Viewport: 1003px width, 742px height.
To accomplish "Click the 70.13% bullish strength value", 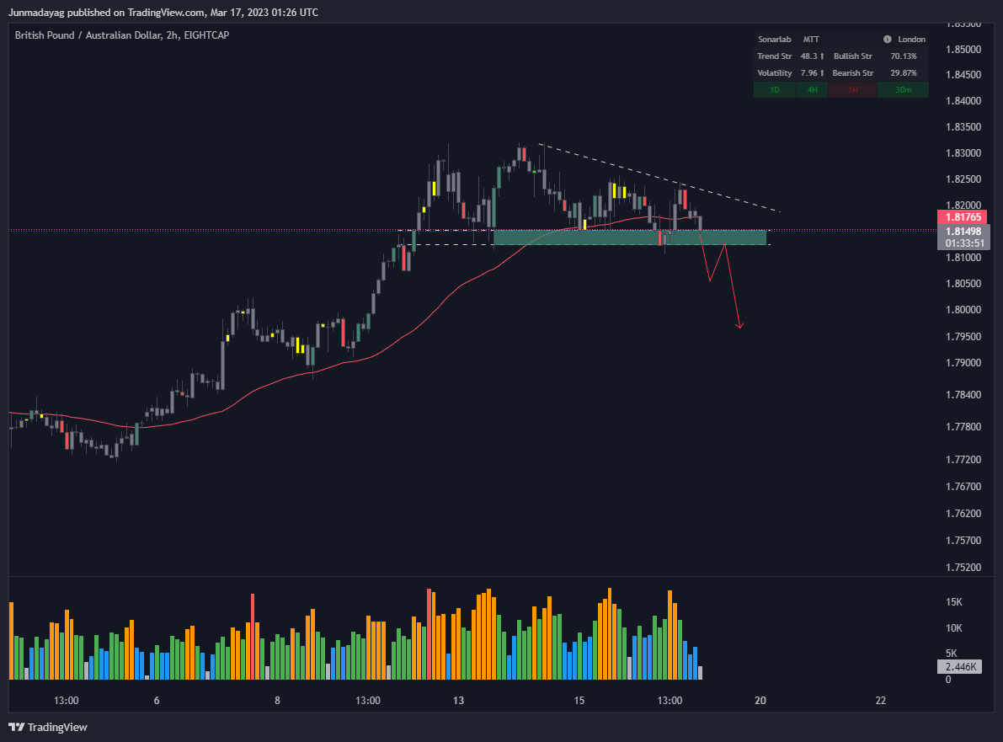I will point(904,56).
